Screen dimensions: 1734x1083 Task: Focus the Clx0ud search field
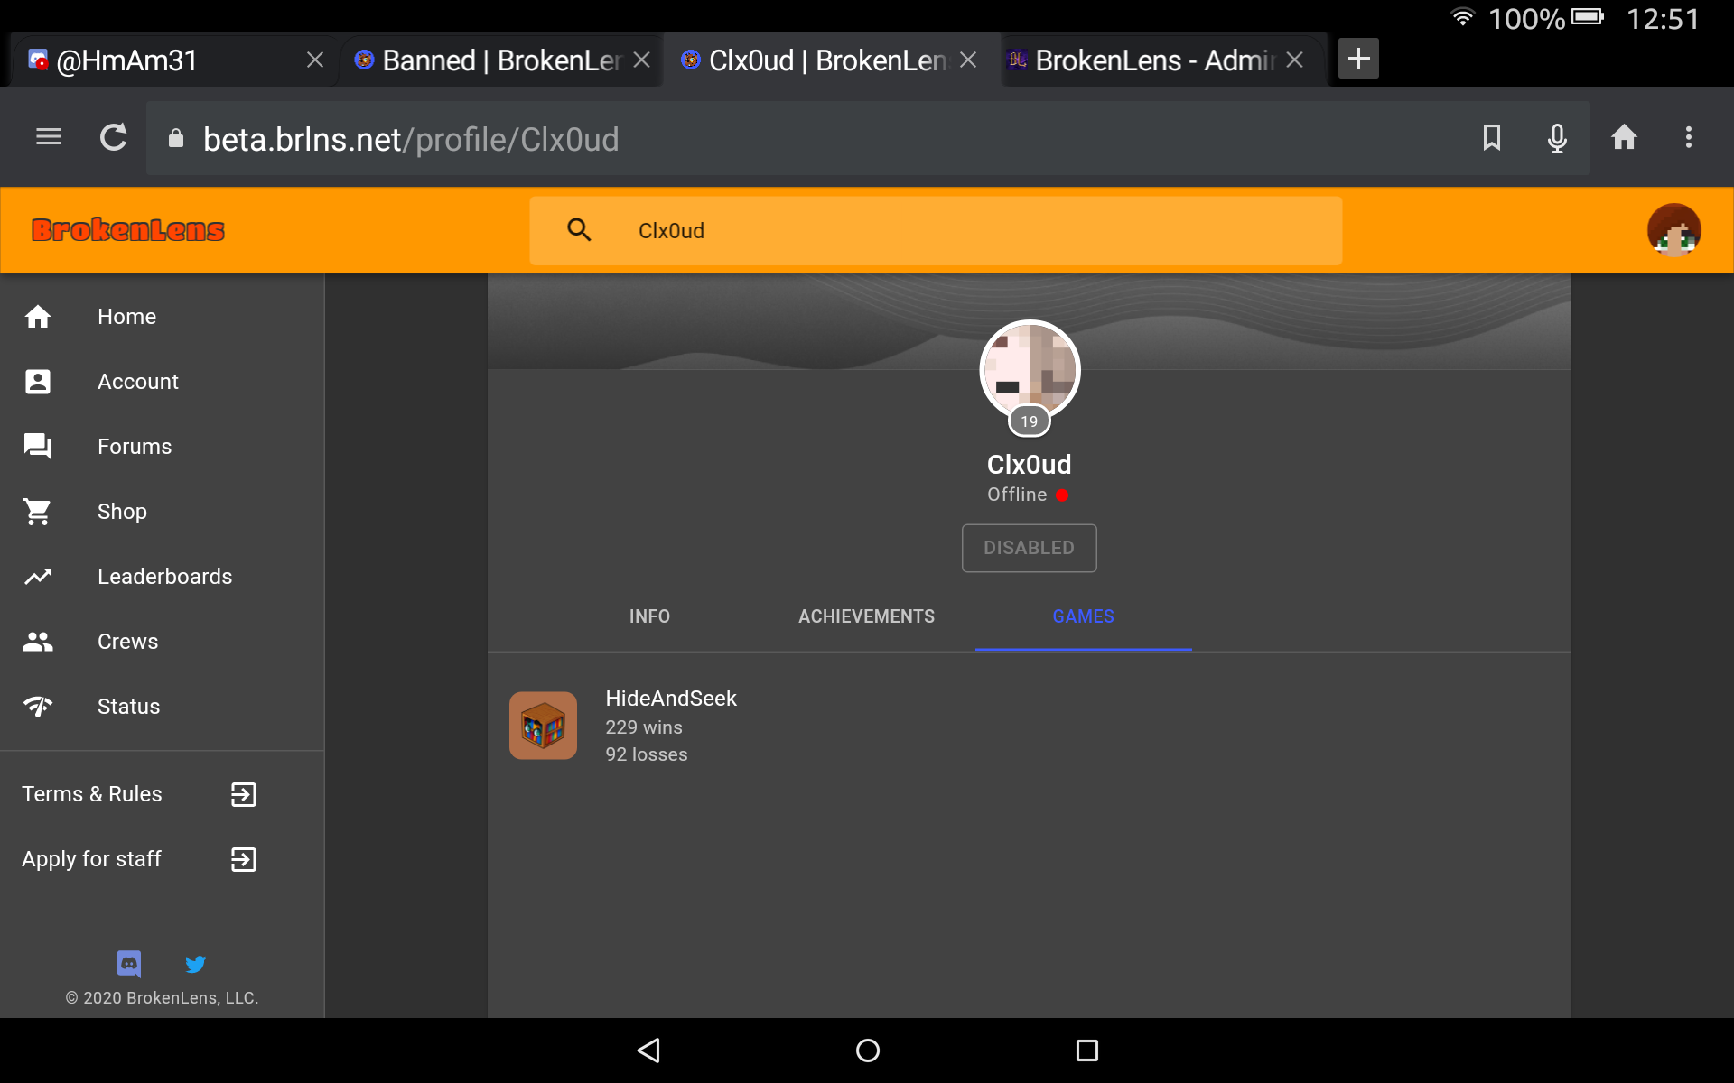click(936, 231)
